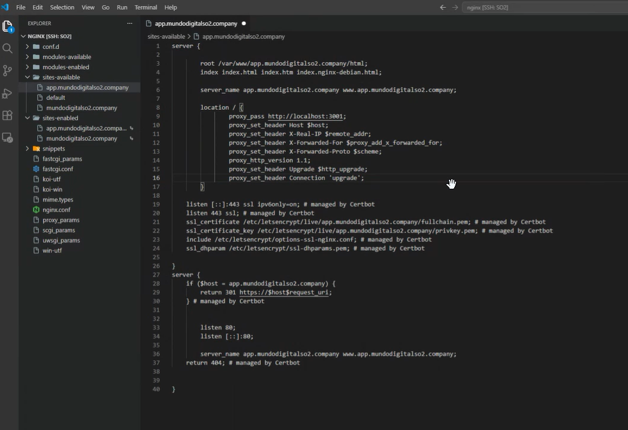Open app.mundodigitalso2.compa... in sites-enabled

pos(80,128)
